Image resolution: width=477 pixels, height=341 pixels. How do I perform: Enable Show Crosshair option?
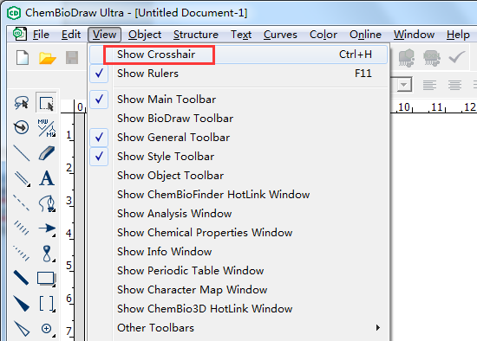tap(238, 55)
